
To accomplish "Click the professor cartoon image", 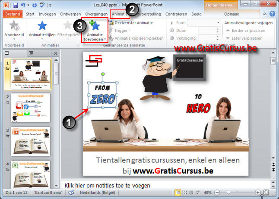I will (157, 78).
